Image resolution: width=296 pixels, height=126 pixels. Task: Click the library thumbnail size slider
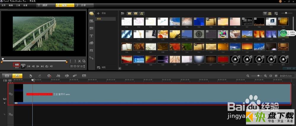(286, 13)
